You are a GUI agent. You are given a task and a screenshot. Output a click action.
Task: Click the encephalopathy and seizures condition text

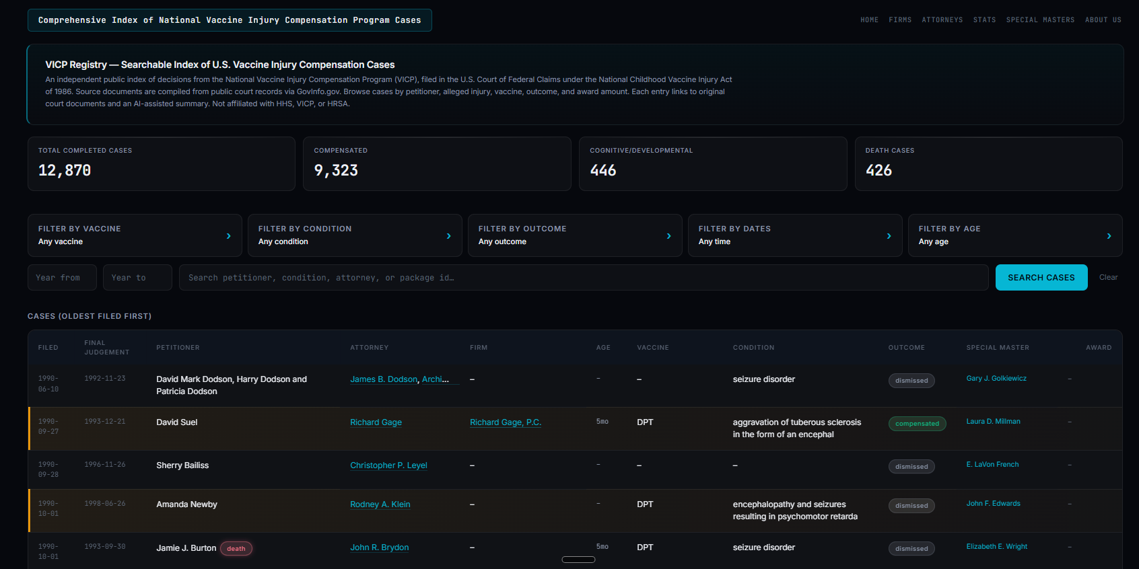point(795,510)
